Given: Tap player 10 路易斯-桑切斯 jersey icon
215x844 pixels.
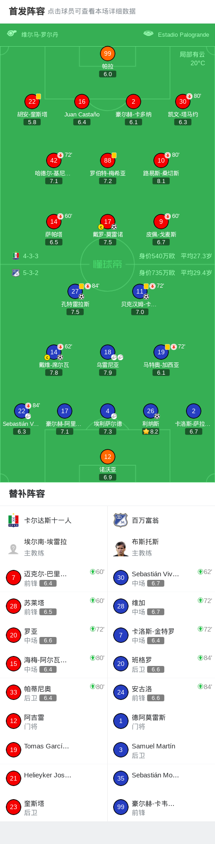Looking at the screenshot, I should click(161, 160).
